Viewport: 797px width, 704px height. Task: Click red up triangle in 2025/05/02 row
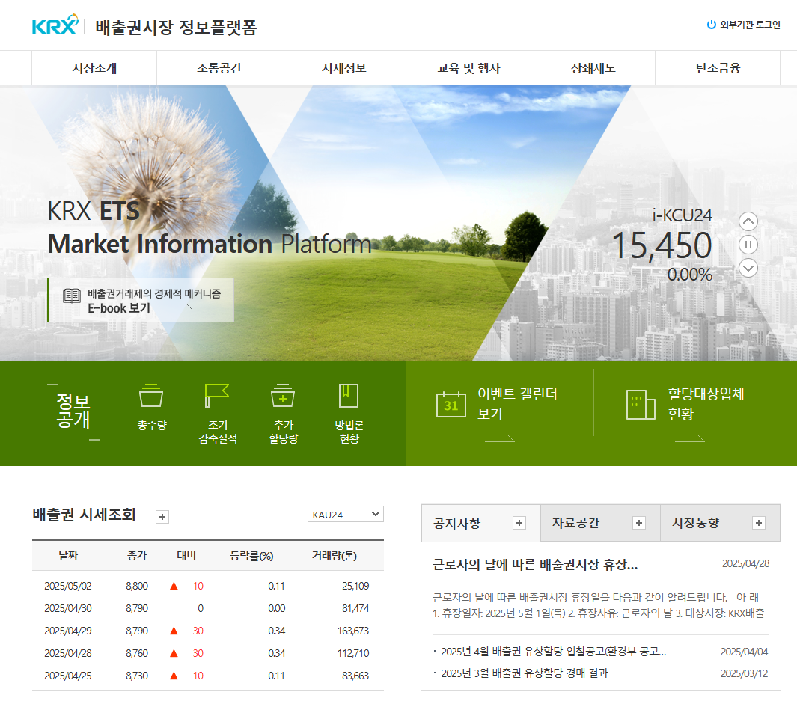174,586
